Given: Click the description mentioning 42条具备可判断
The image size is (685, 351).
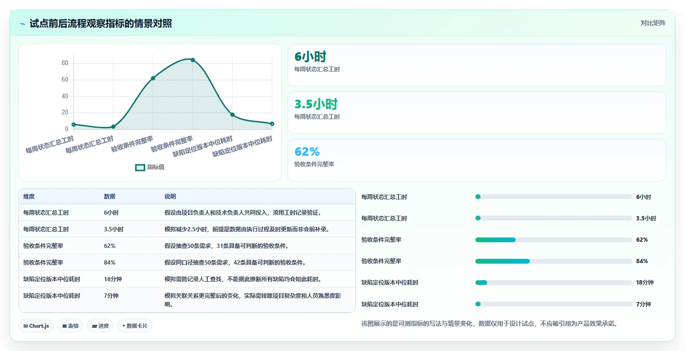Looking at the screenshot, I should point(237,263).
